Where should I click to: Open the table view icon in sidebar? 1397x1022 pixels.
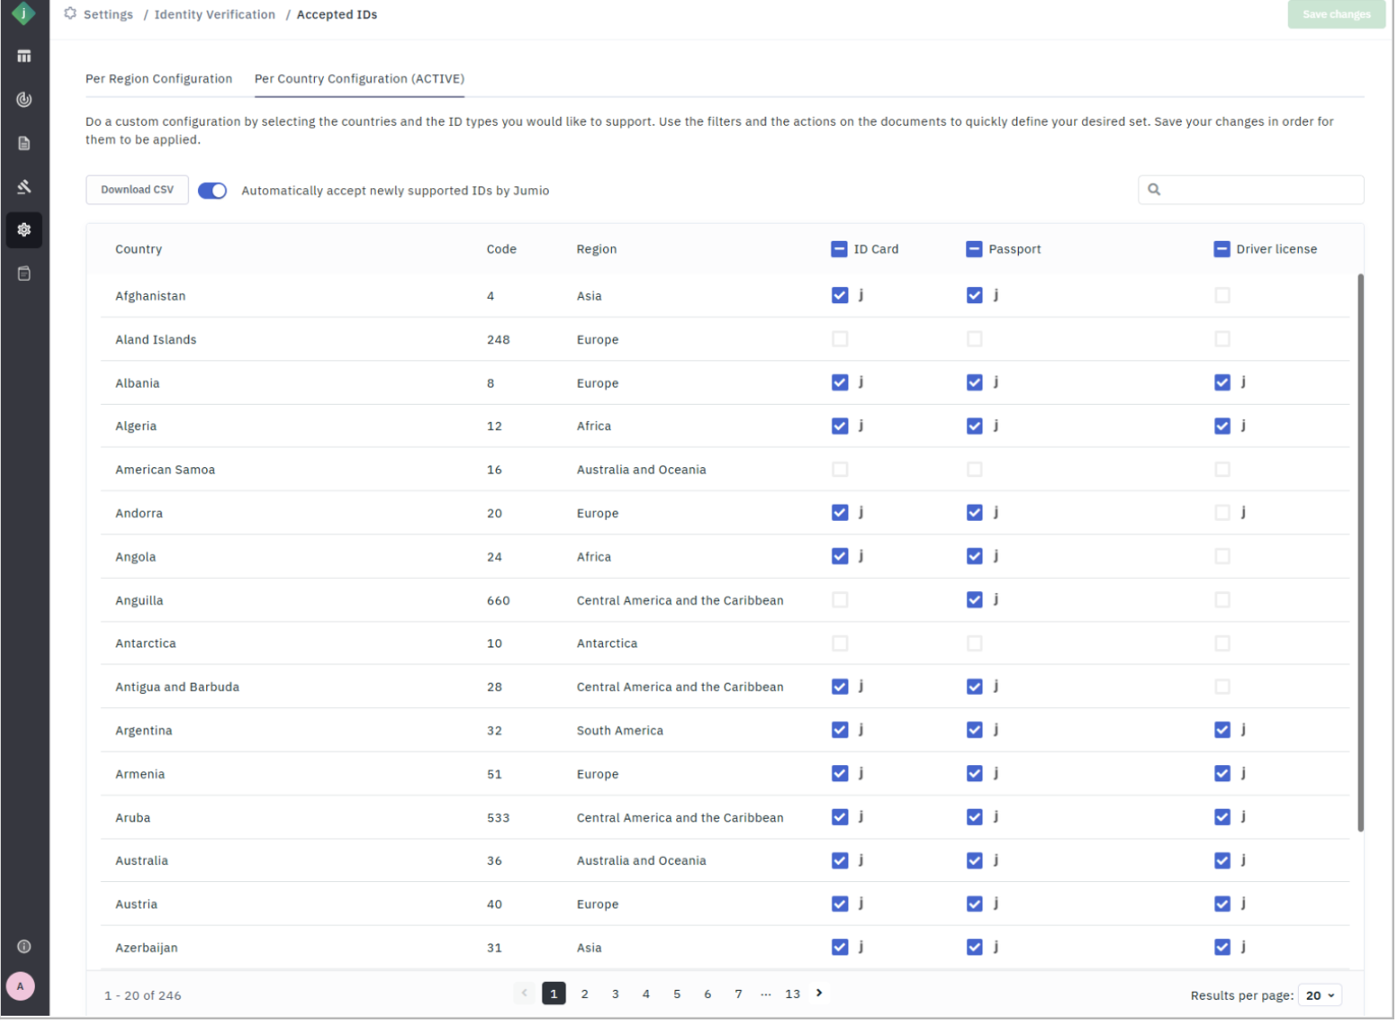click(24, 56)
